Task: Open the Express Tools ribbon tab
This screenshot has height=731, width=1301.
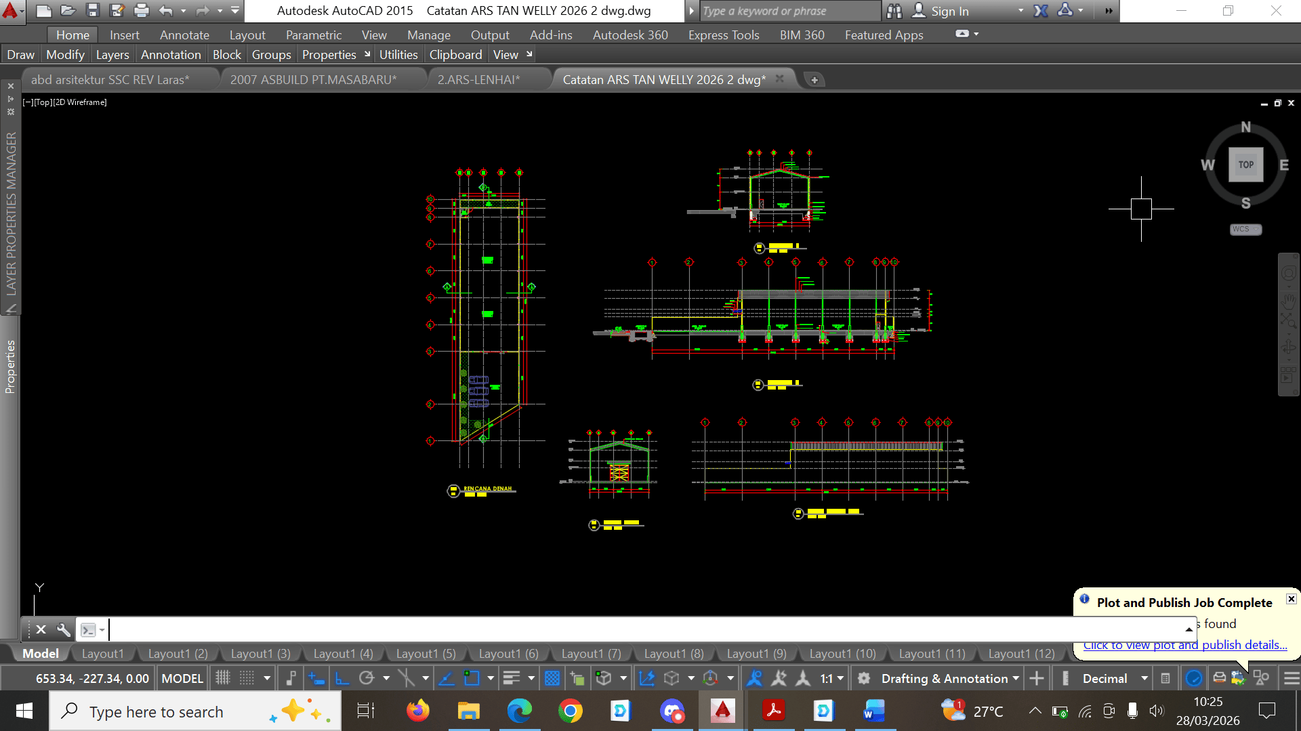Action: tap(724, 35)
